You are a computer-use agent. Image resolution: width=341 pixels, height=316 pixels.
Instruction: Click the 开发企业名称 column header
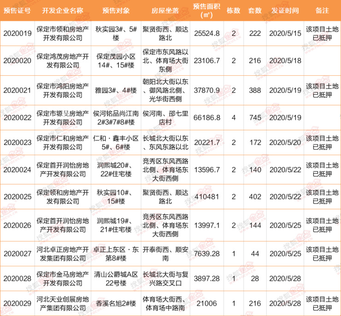tap(62, 10)
